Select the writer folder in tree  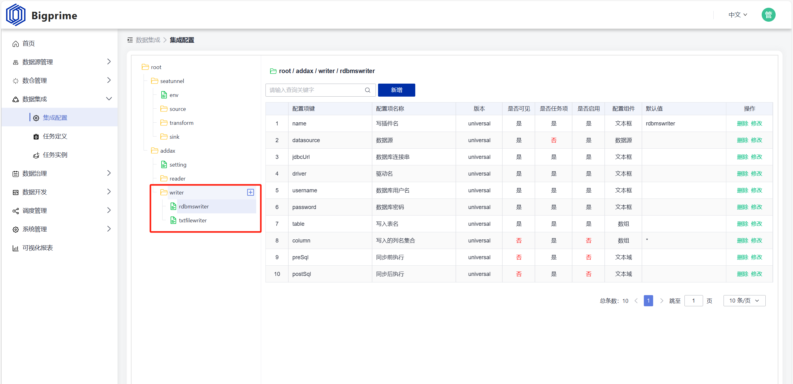(x=177, y=193)
